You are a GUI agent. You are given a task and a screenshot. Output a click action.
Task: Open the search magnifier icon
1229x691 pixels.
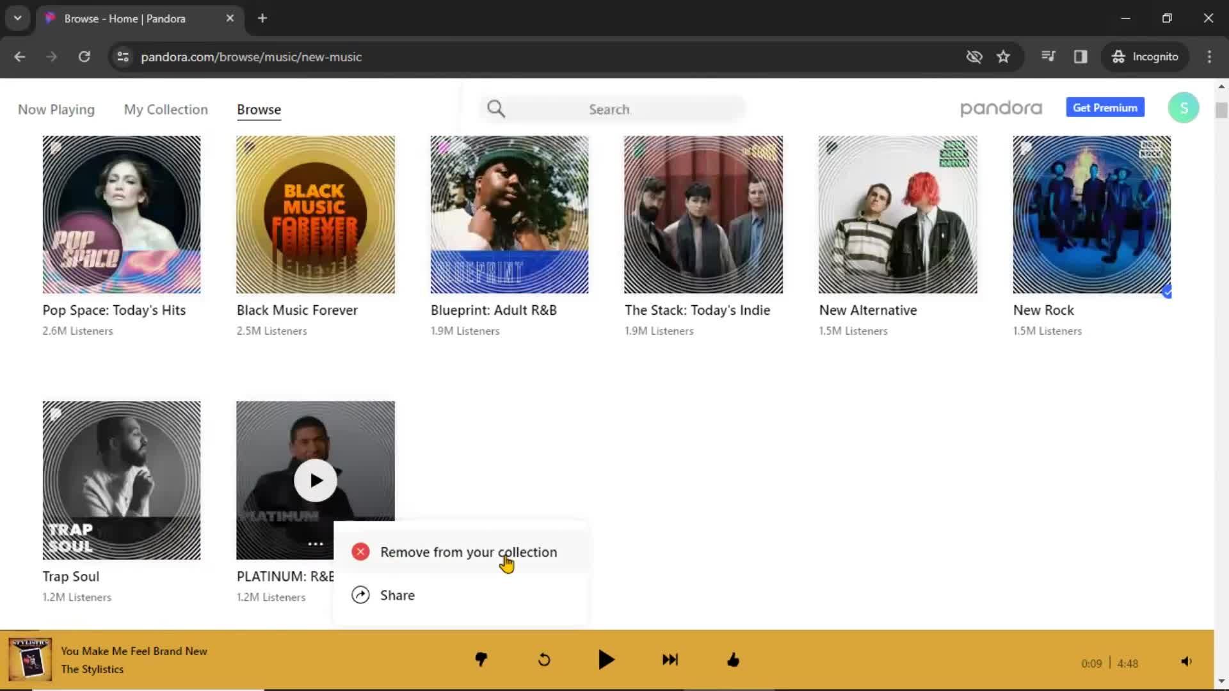coord(496,109)
